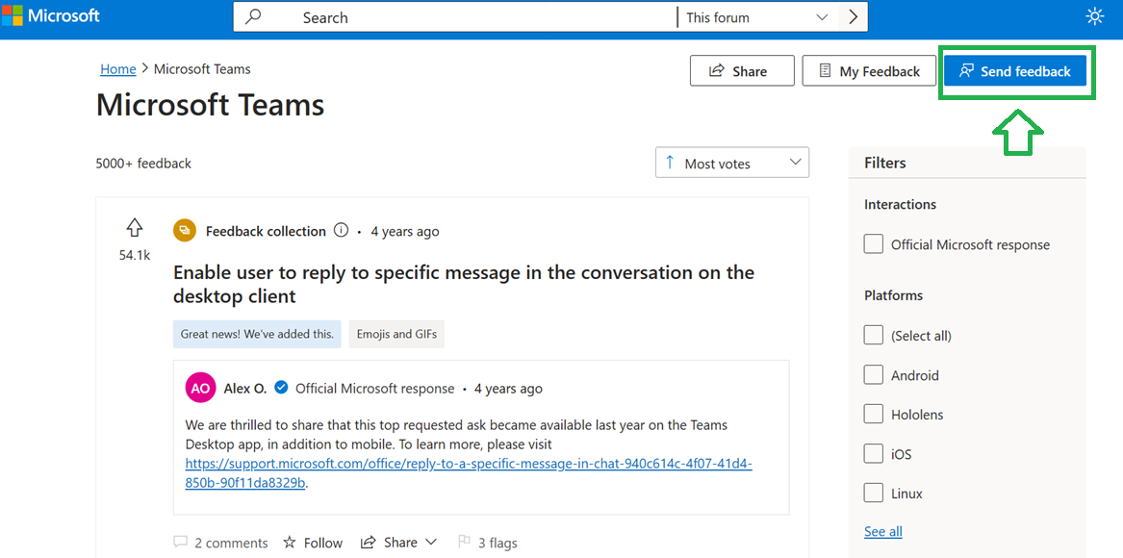Go to the Home breadcrumb link
The width and height of the screenshot is (1123, 558).
click(x=118, y=68)
